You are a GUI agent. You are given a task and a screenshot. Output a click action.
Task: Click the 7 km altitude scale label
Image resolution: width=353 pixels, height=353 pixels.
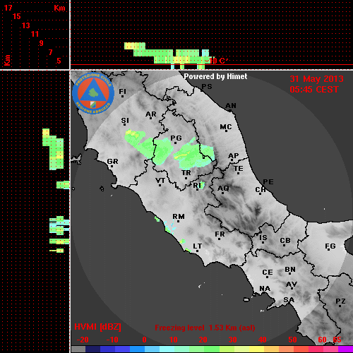pyautogui.click(x=50, y=52)
